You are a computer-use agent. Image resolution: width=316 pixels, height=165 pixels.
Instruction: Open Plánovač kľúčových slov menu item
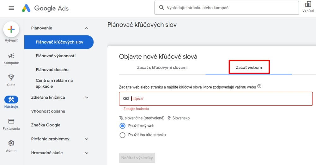click(59, 42)
